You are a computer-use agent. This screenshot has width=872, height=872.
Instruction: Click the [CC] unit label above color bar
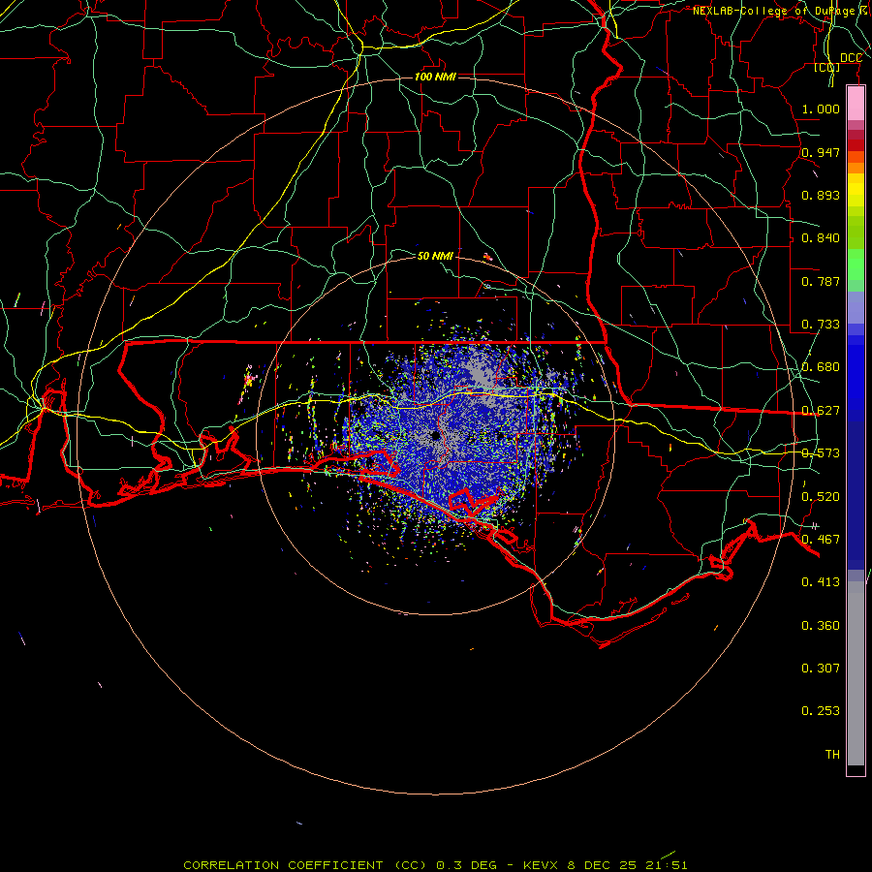coord(827,67)
